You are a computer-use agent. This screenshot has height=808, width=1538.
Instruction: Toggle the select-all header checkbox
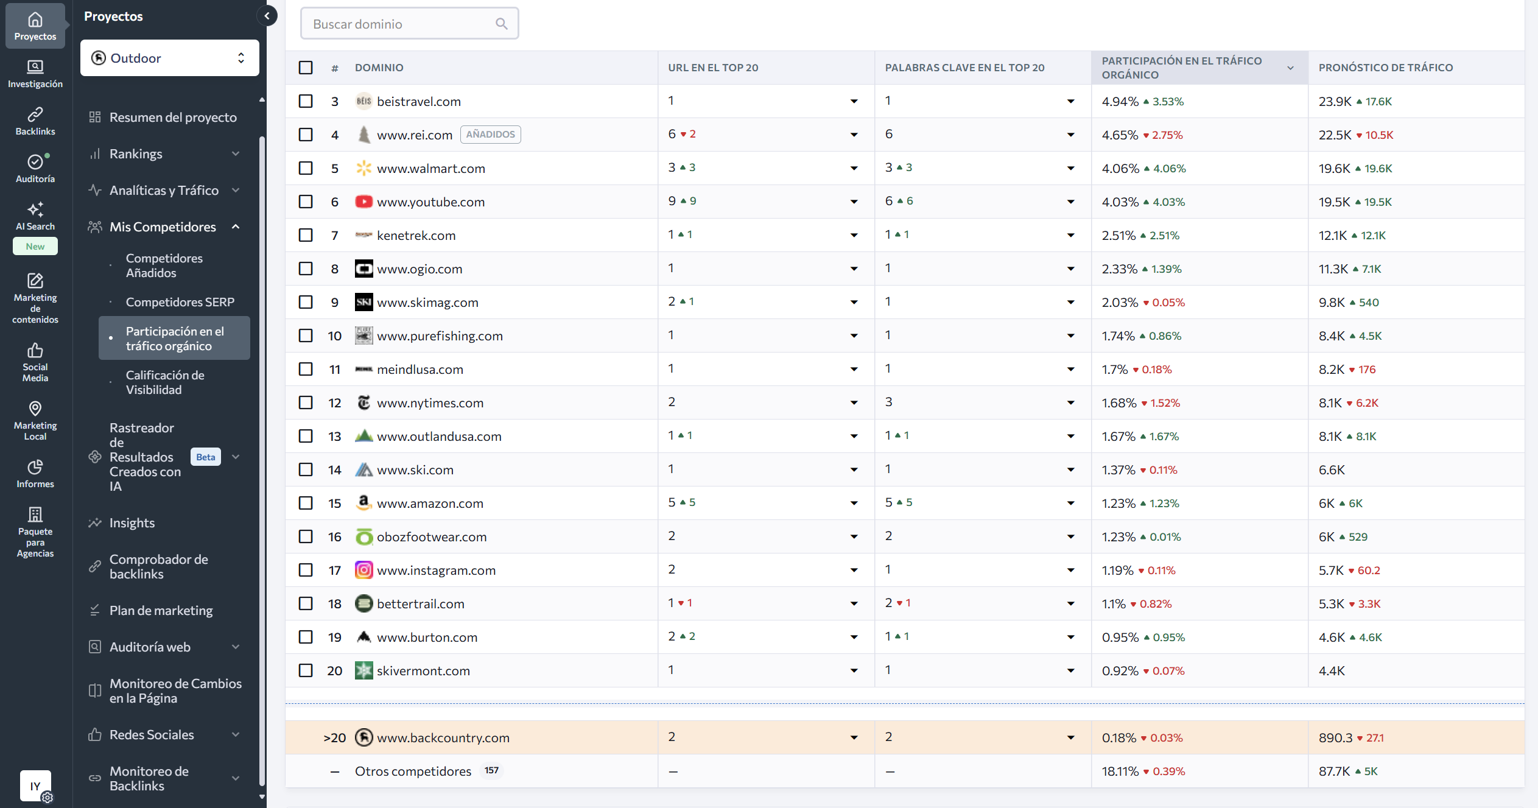(306, 68)
